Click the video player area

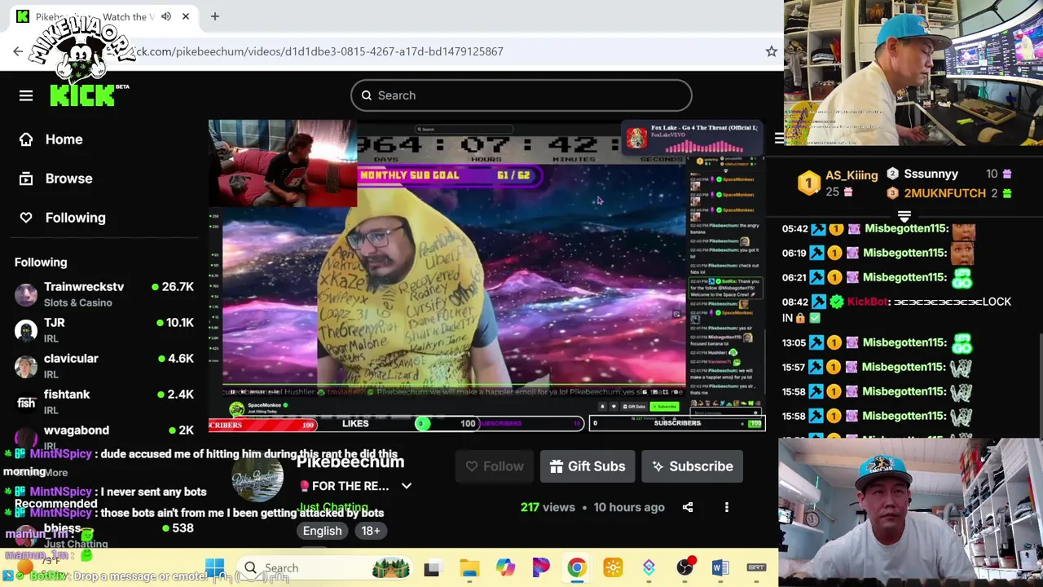click(486, 276)
